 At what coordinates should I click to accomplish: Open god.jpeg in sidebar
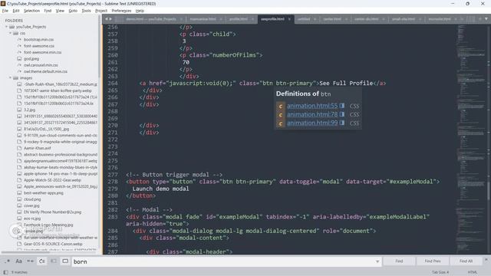click(31, 59)
